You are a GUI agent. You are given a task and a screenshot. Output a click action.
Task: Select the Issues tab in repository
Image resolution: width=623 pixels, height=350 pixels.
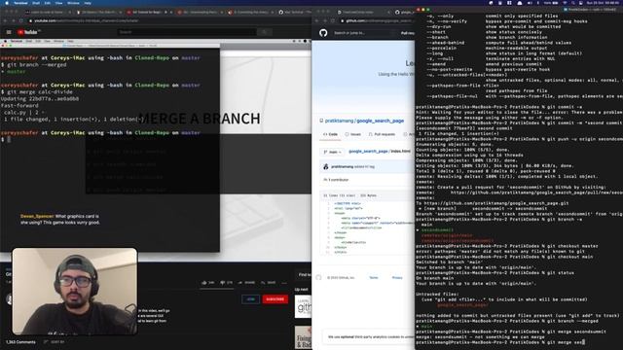tap(352, 134)
